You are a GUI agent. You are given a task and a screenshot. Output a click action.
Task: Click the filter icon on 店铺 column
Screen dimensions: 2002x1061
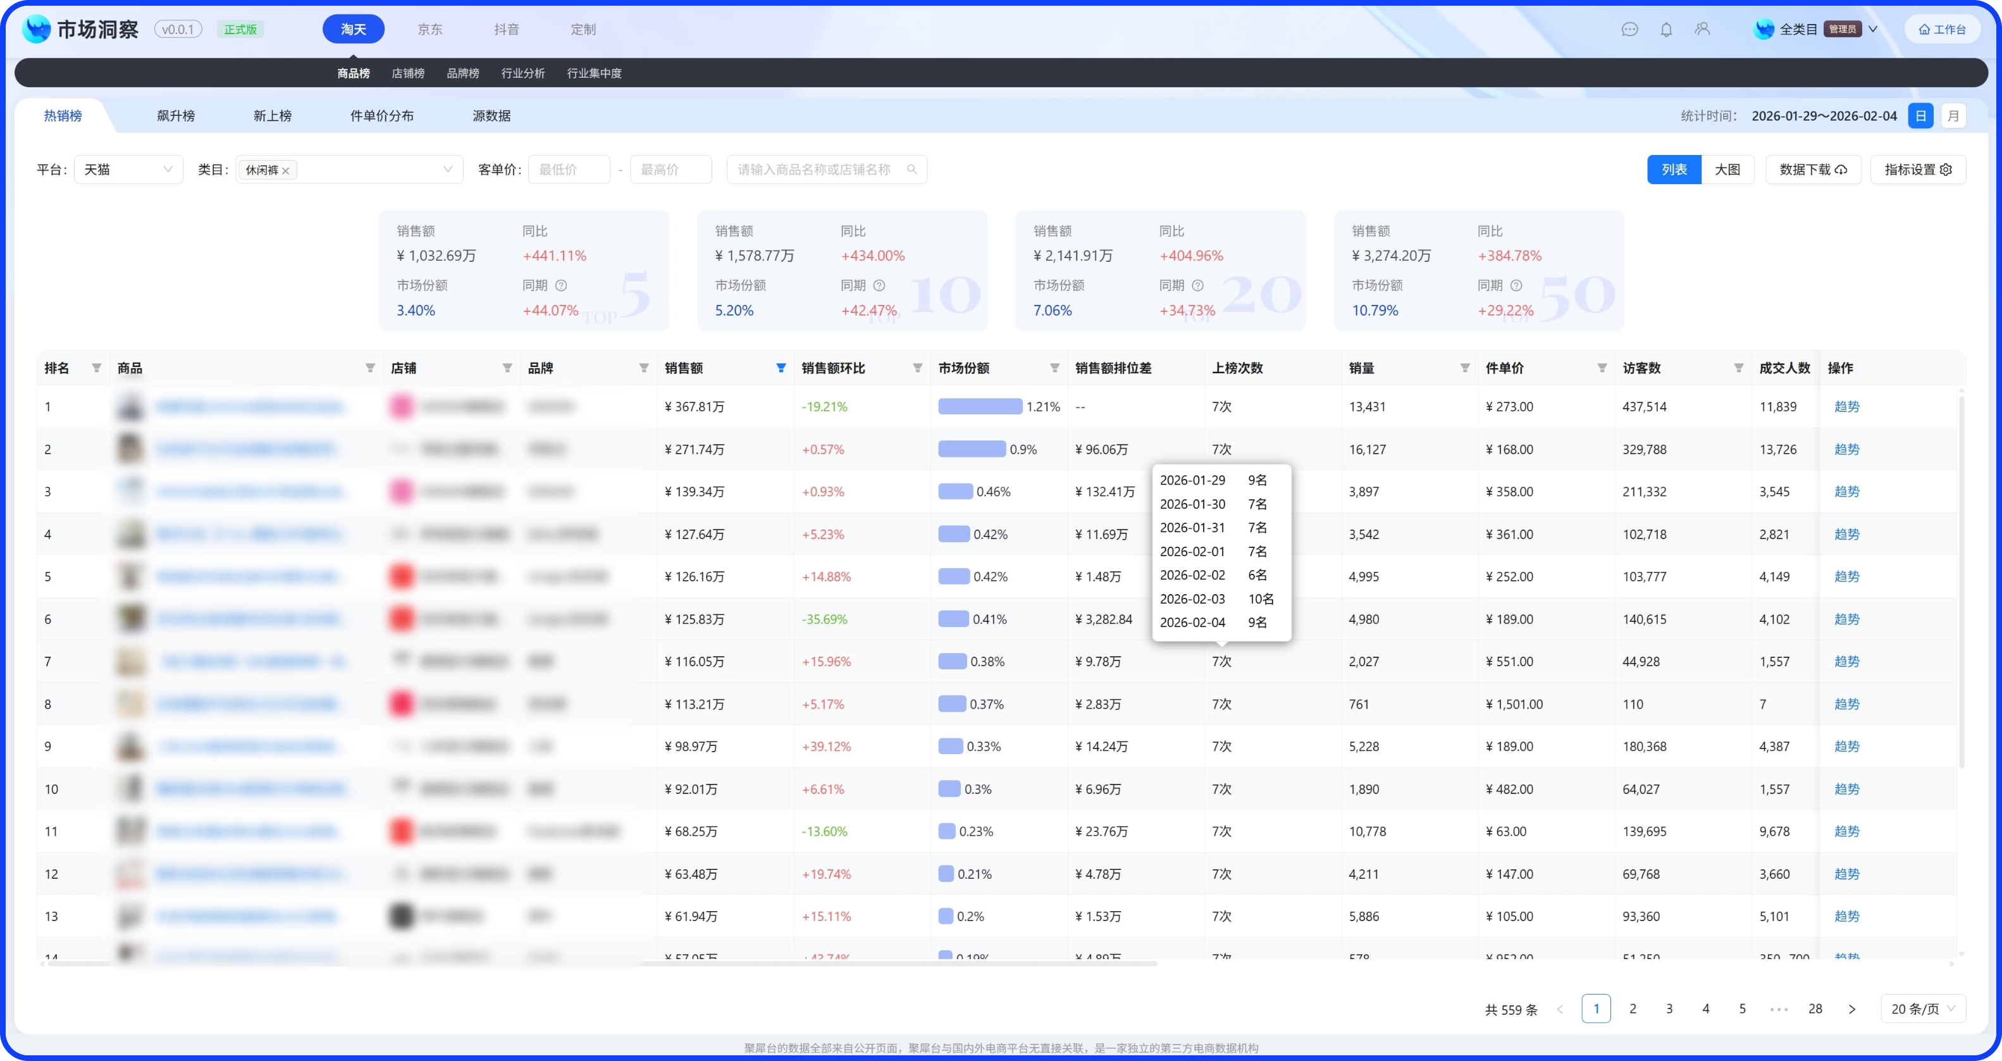click(507, 368)
